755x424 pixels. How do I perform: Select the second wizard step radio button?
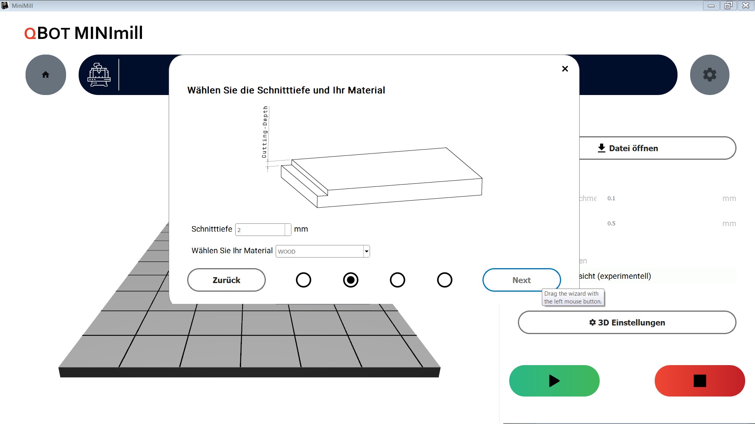[350, 280]
